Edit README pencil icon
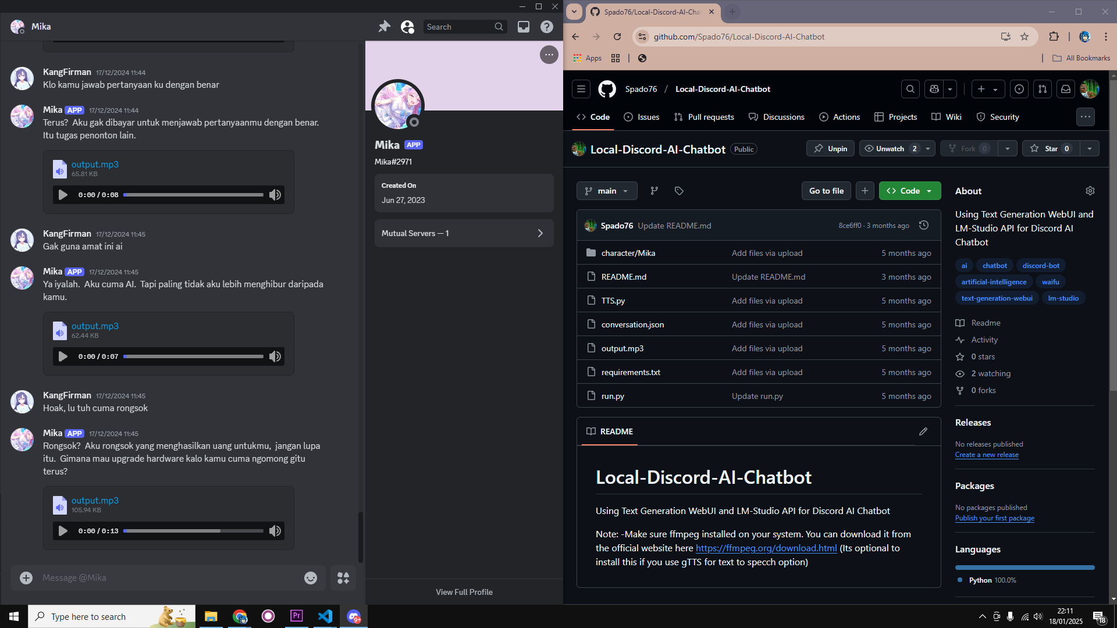1117x628 pixels. [x=923, y=431]
